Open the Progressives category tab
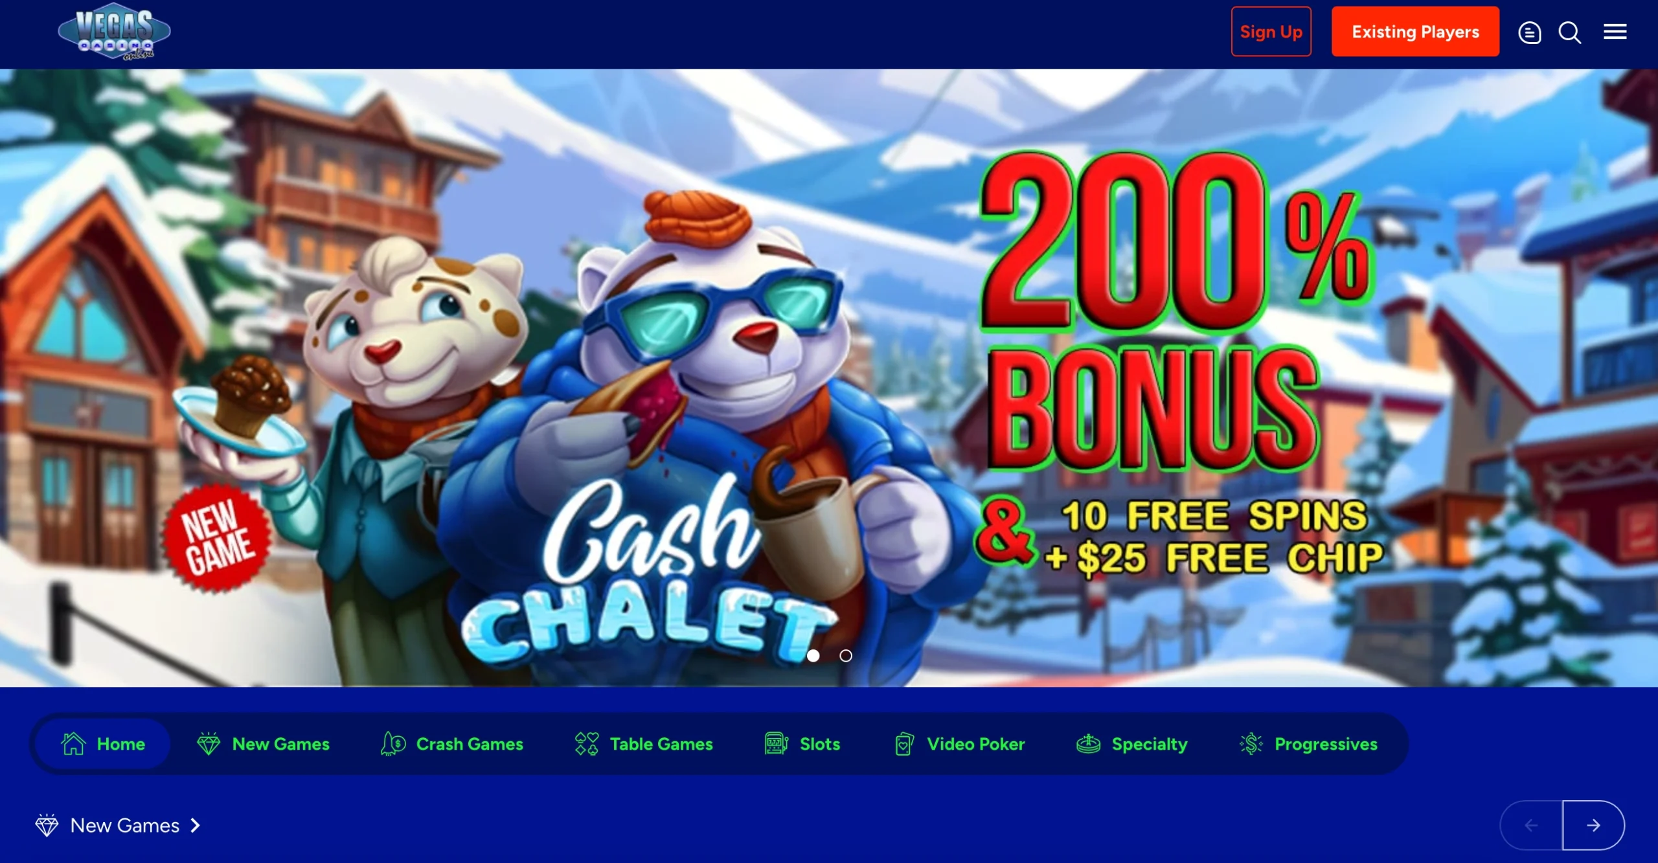 [x=1308, y=744]
